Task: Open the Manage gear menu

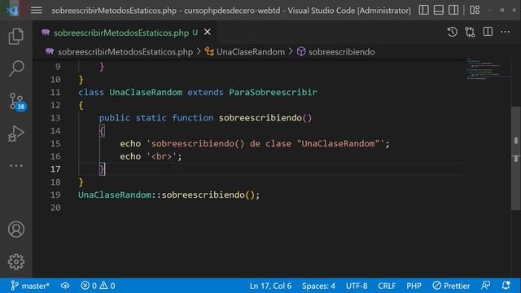Action: (16, 262)
